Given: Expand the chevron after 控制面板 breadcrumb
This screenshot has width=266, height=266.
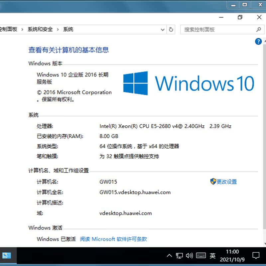Looking at the screenshot, I should (22, 30).
